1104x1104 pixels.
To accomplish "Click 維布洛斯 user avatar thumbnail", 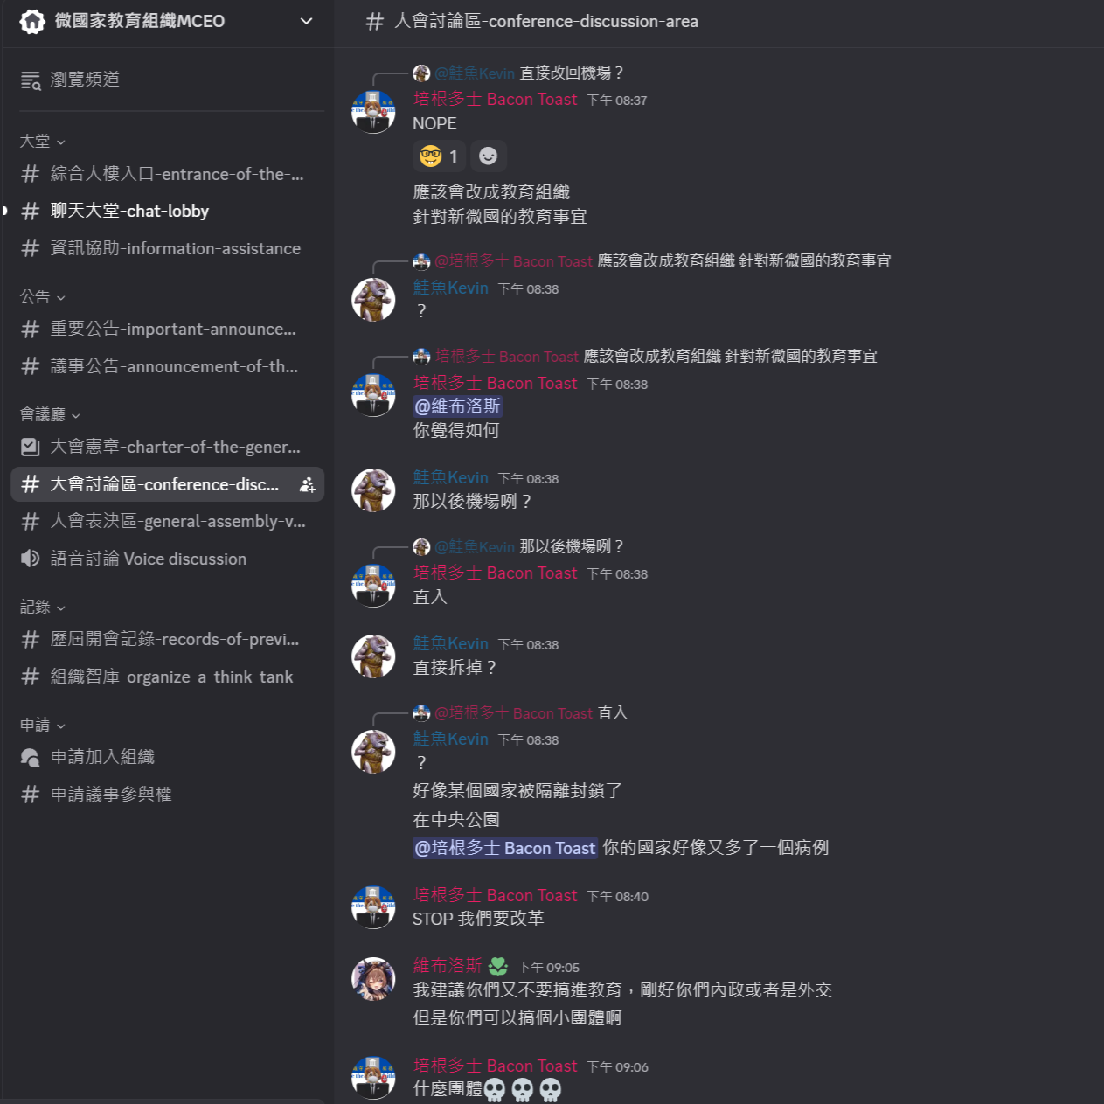I will [373, 979].
